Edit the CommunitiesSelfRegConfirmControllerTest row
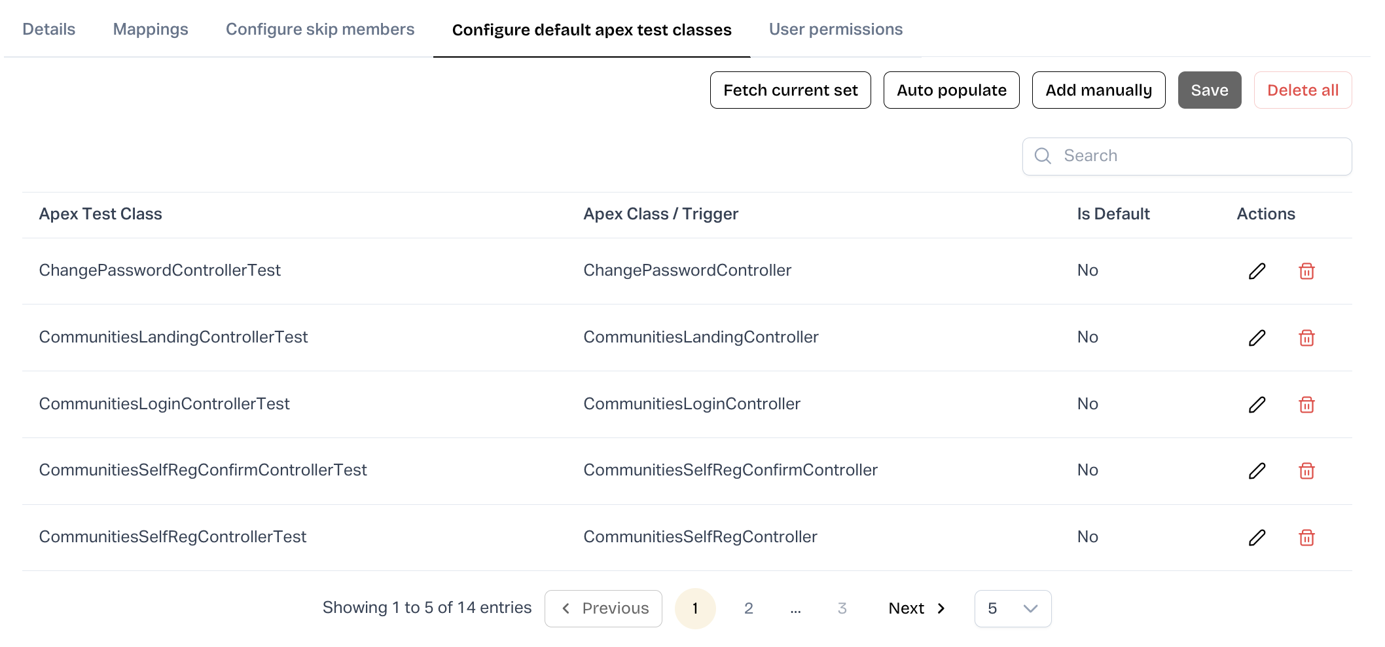Image resolution: width=1385 pixels, height=647 pixels. click(x=1257, y=471)
